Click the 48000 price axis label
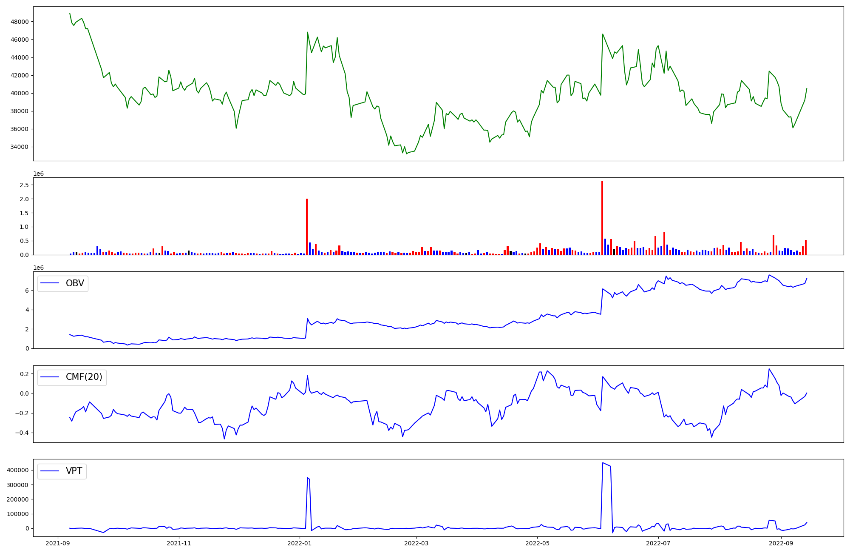This screenshot has height=553, width=850. pos(20,22)
